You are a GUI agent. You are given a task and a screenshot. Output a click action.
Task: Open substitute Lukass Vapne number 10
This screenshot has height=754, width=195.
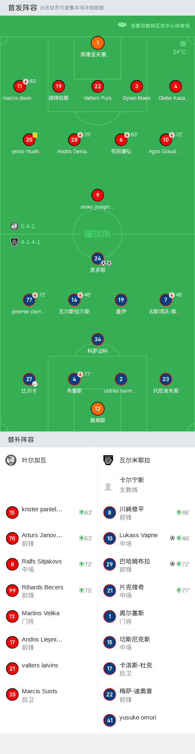(x=146, y=538)
